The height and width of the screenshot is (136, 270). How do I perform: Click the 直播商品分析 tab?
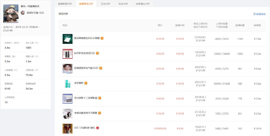tap(86, 4)
